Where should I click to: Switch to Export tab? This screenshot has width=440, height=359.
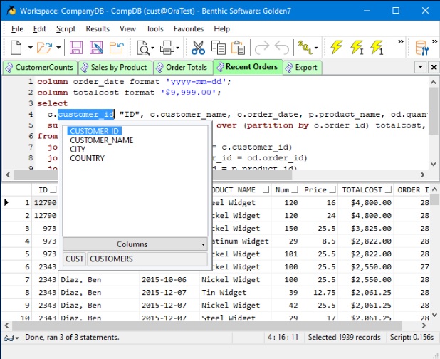click(302, 68)
